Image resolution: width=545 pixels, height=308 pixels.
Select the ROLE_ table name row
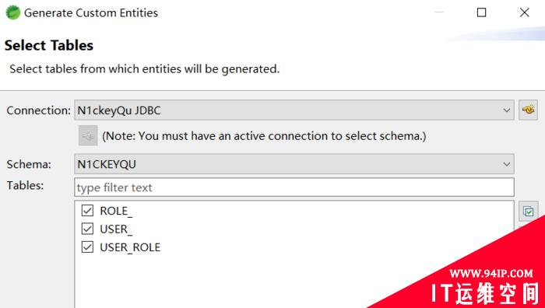116,211
